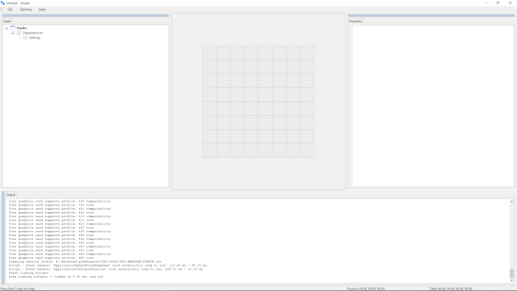The height and width of the screenshot is (291, 517).
Task: Click the 'Start loading scripts' output line
Action: point(28,273)
